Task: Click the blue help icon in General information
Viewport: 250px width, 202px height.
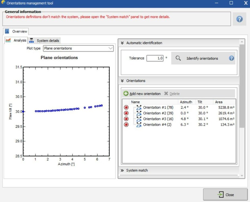Action: click(239, 19)
